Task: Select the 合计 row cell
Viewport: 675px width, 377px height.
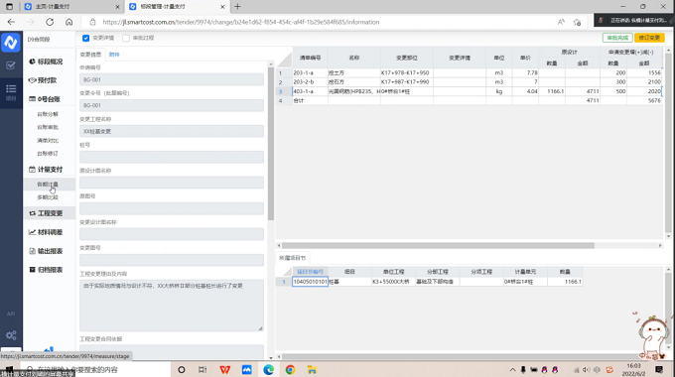Action: pyautogui.click(x=310, y=100)
